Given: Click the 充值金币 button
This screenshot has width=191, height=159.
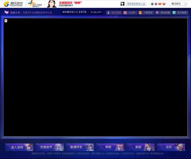Looking at the screenshot, I should [x=50, y=147].
